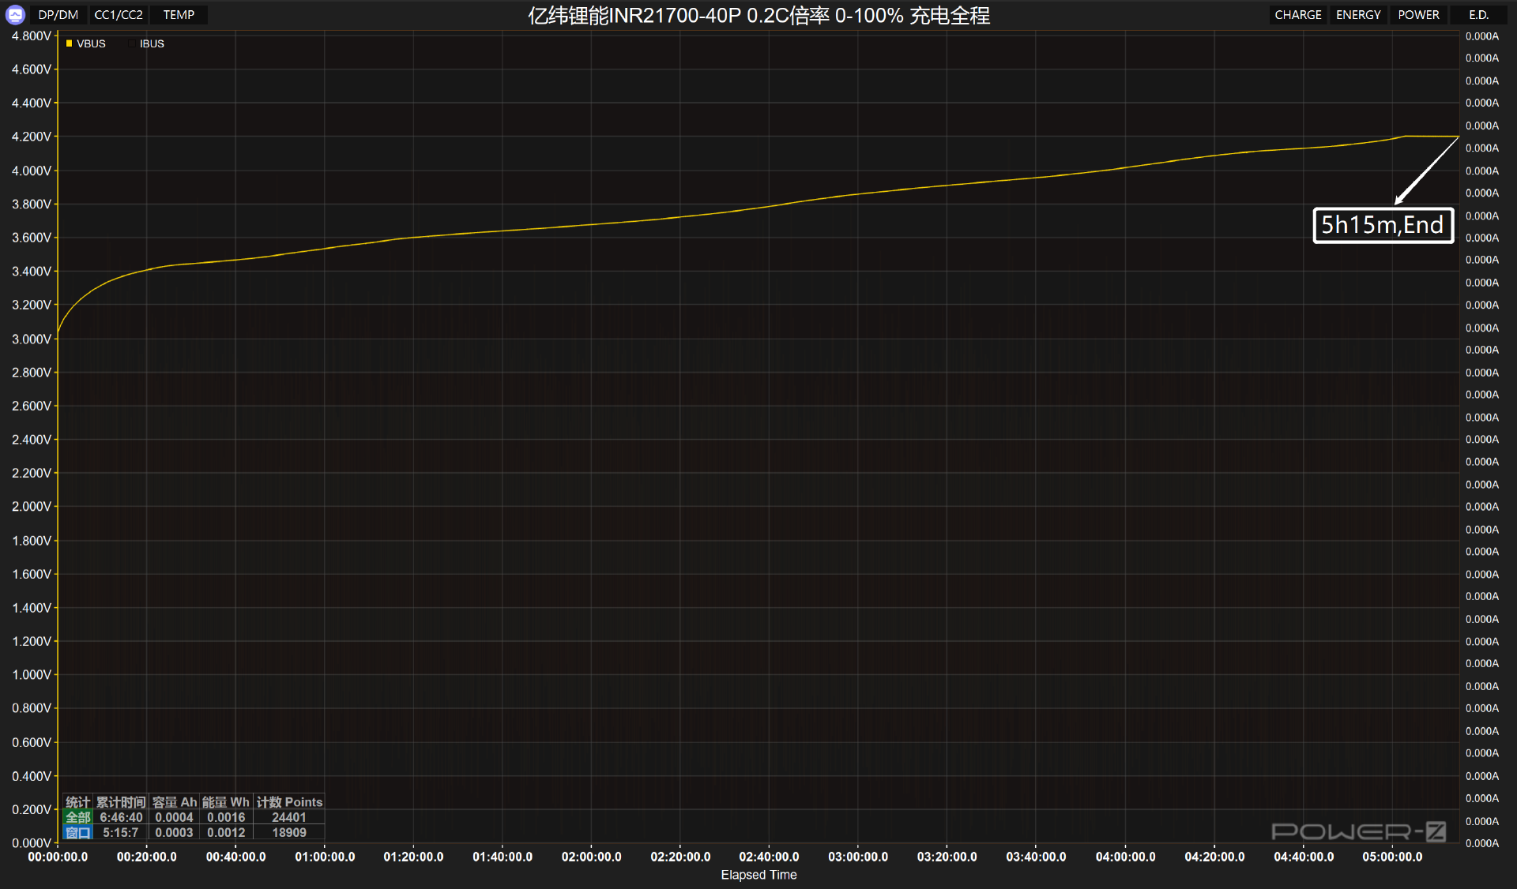Toggle the VBUS legend entry
1517x889 pixels.
pos(85,43)
